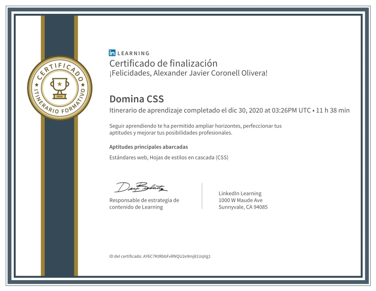
Task: Click the "Certificado de finalización" heading
Action: [163, 64]
